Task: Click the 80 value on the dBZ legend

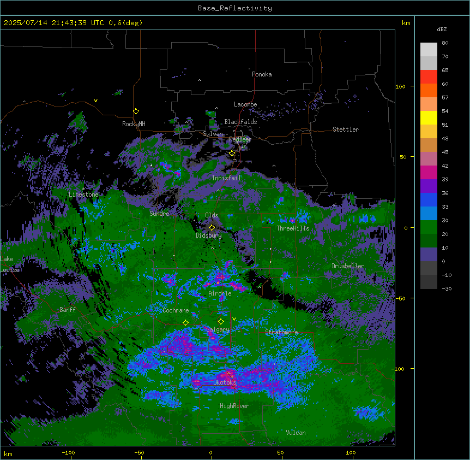Action: coord(445,43)
